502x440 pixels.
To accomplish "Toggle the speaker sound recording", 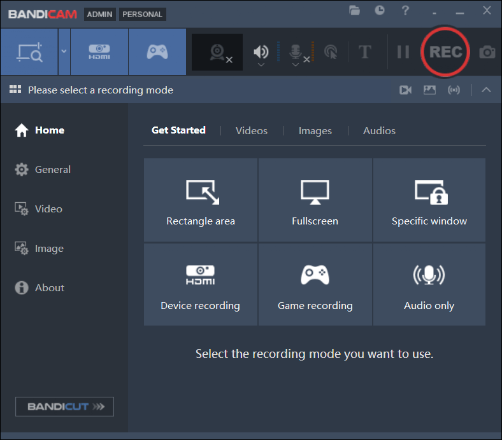I will click(x=261, y=52).
